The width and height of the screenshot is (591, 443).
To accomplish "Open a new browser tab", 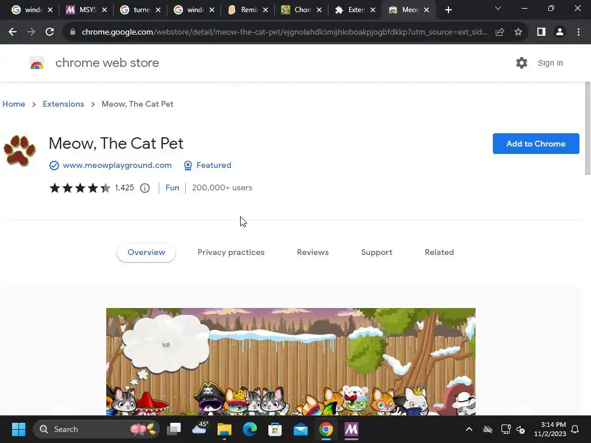I will 448,10.
